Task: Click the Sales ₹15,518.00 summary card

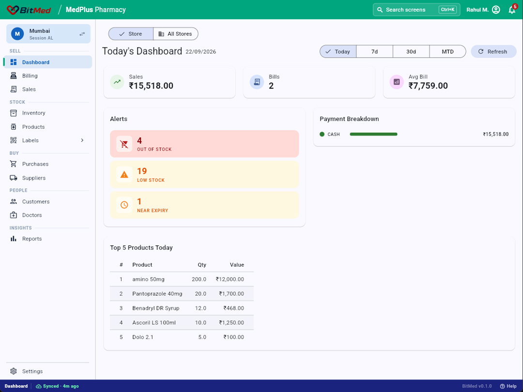Action: tap(169, 82)
